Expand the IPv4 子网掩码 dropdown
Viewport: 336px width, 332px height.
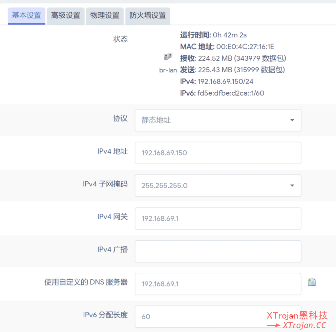click(x=218, y=186)
